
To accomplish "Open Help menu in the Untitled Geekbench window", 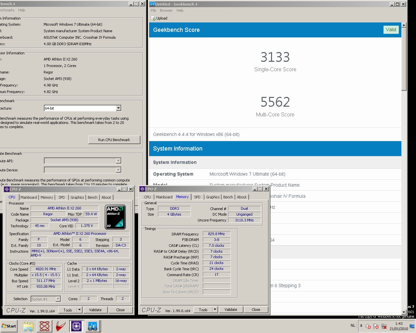I will click(x=180, y=10).
